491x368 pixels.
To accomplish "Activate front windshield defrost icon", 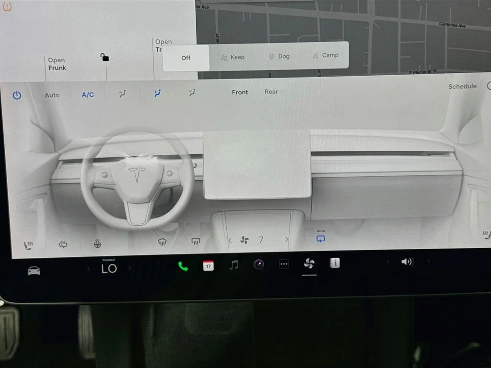I will [x=162, y=241].
